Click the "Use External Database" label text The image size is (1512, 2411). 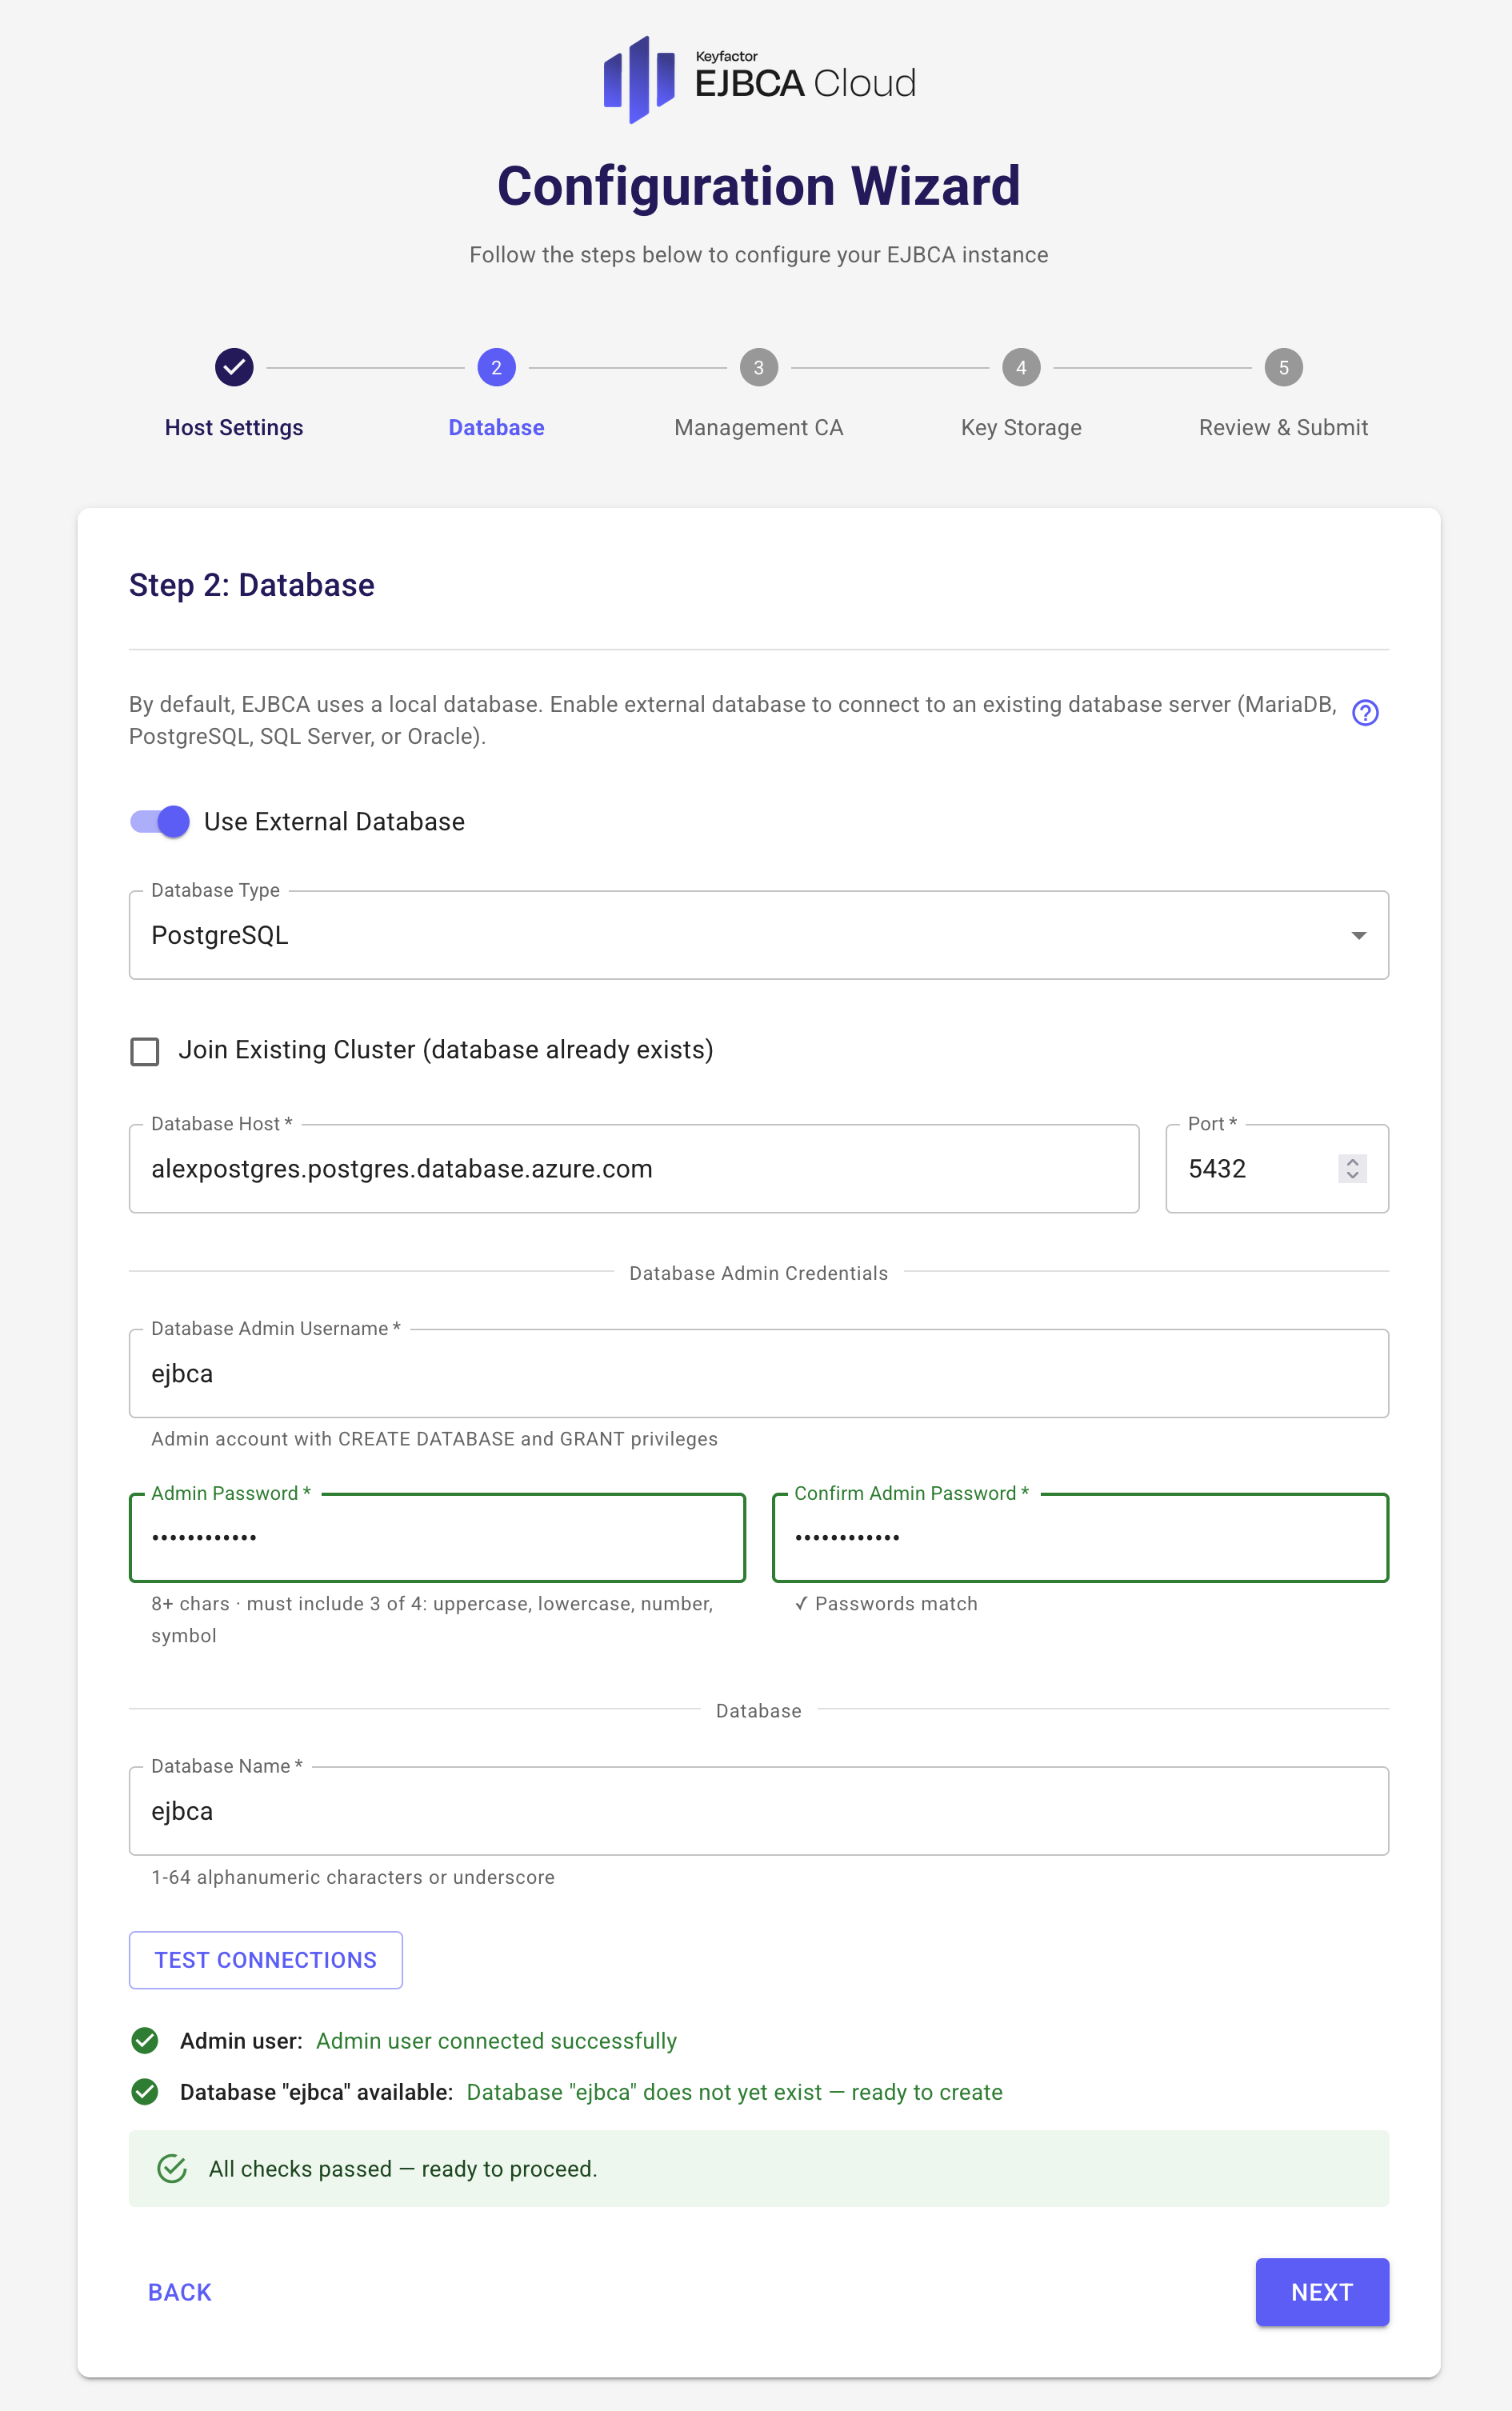[x=335, y=822]
